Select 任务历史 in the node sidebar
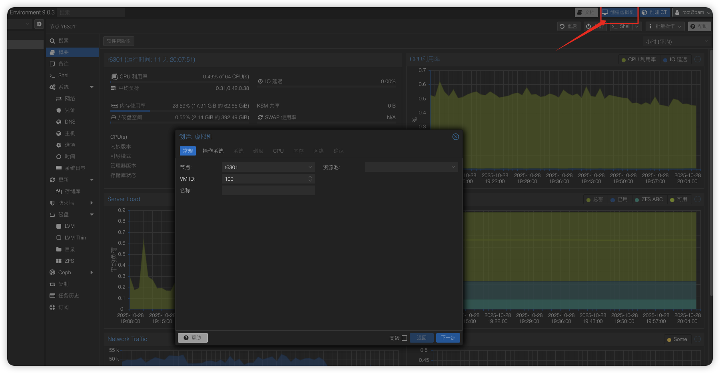 tap(68, 296)
